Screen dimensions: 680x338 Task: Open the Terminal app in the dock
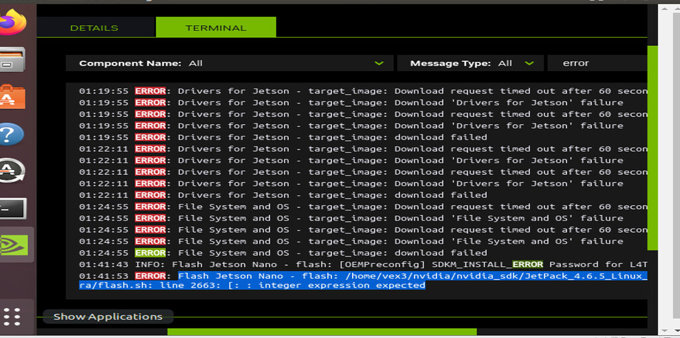coord(13,209)
